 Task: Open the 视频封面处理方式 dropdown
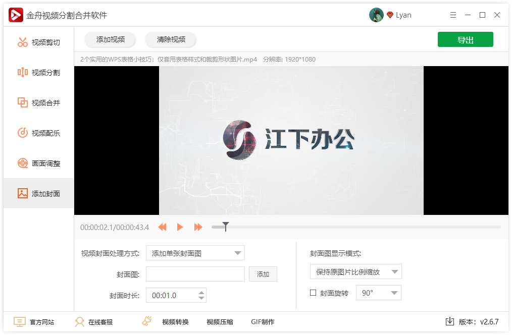pos(195,253)
